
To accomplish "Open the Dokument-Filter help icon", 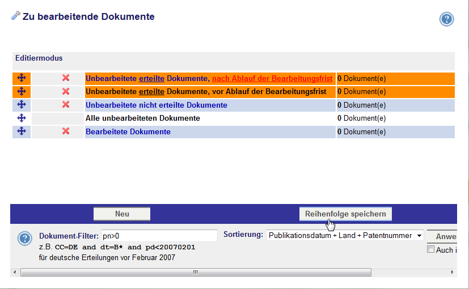I will pos(24,239).
